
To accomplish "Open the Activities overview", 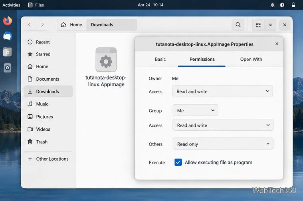I will (x=11, y=5).
